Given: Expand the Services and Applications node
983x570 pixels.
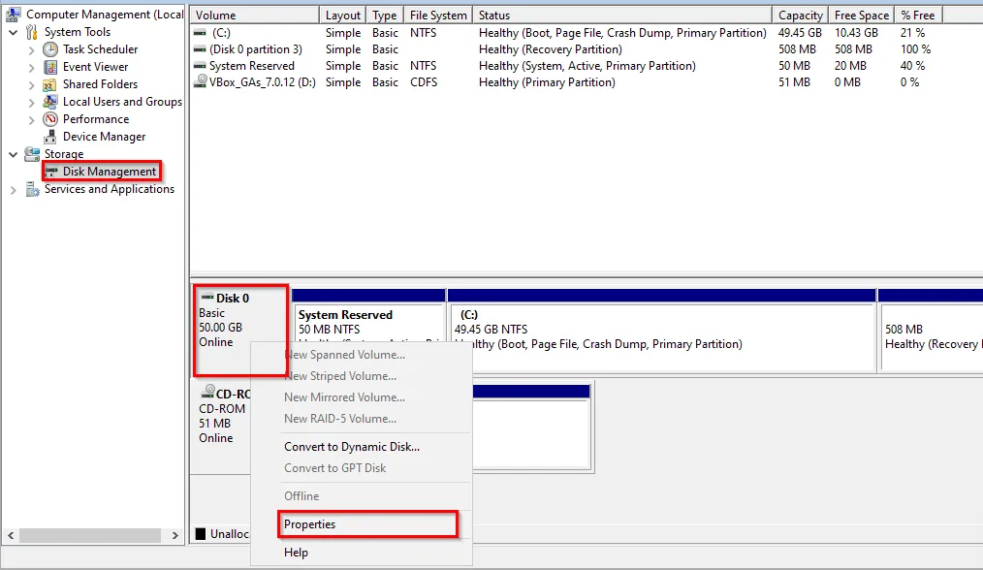Looking at the screenshot, I should (x=13, y=190).
